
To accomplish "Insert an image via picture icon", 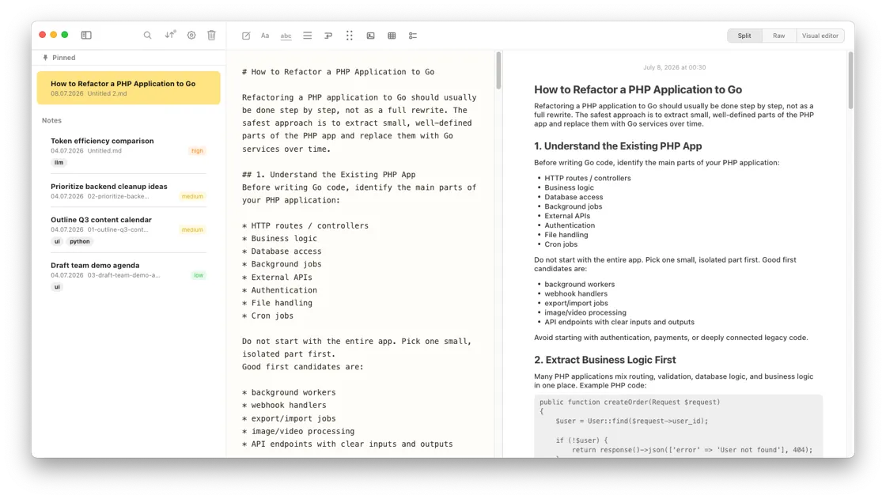I will (x=371, y=36).
